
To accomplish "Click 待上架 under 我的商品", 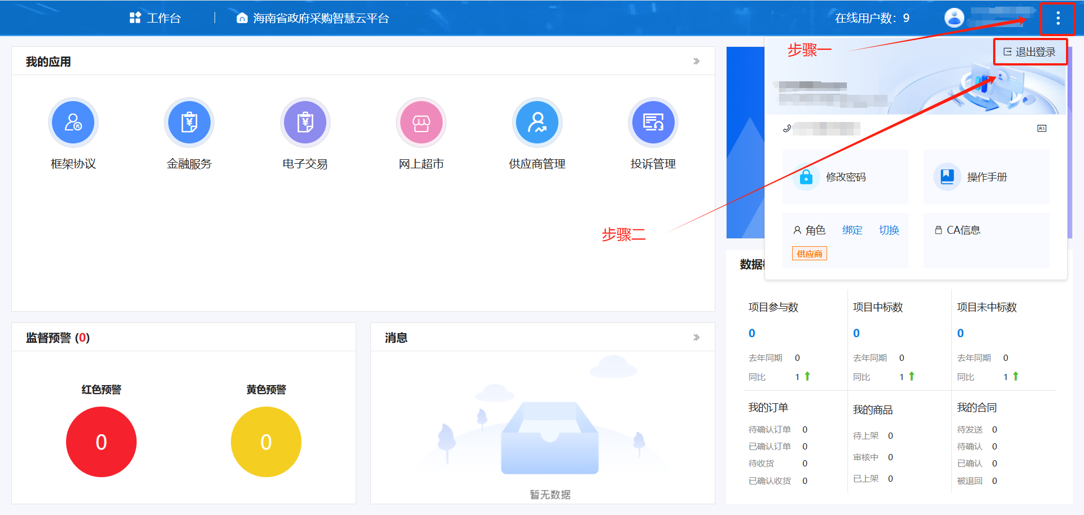I will point(866,436).
